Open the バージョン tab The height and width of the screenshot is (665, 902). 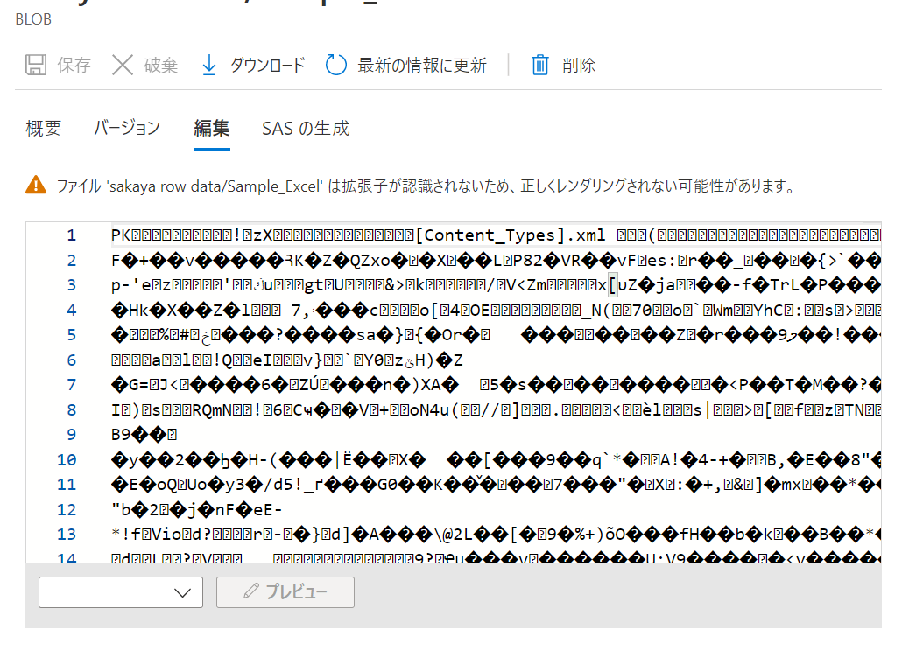pyautogui.click(x=127, y=128)
